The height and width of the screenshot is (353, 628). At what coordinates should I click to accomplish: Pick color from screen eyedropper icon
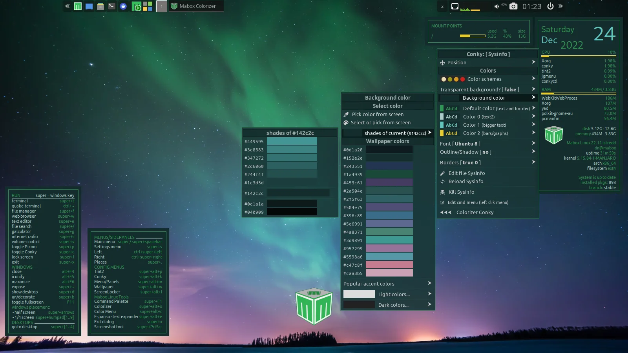[x=346, y=115]
